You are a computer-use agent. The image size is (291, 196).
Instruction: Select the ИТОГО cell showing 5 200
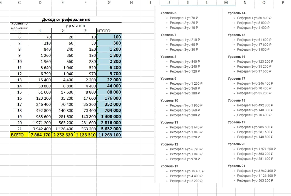(109, 68)
